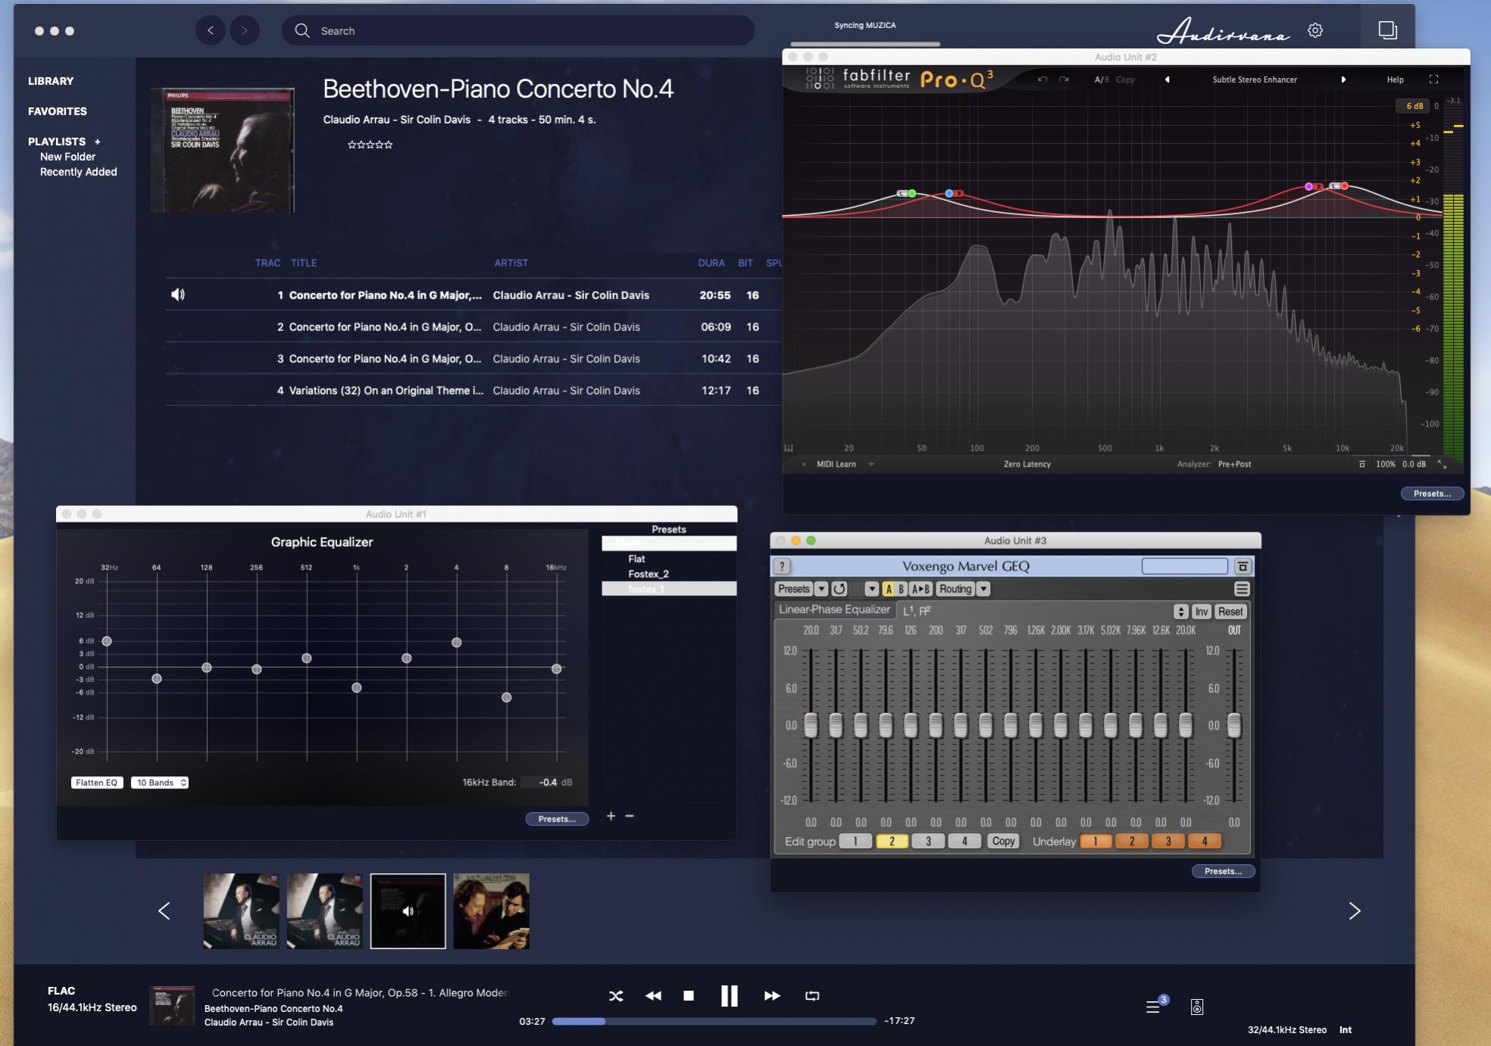This screenshot has height=1046, width=1491.
Task: Stop playback
Action: (689, 996)
